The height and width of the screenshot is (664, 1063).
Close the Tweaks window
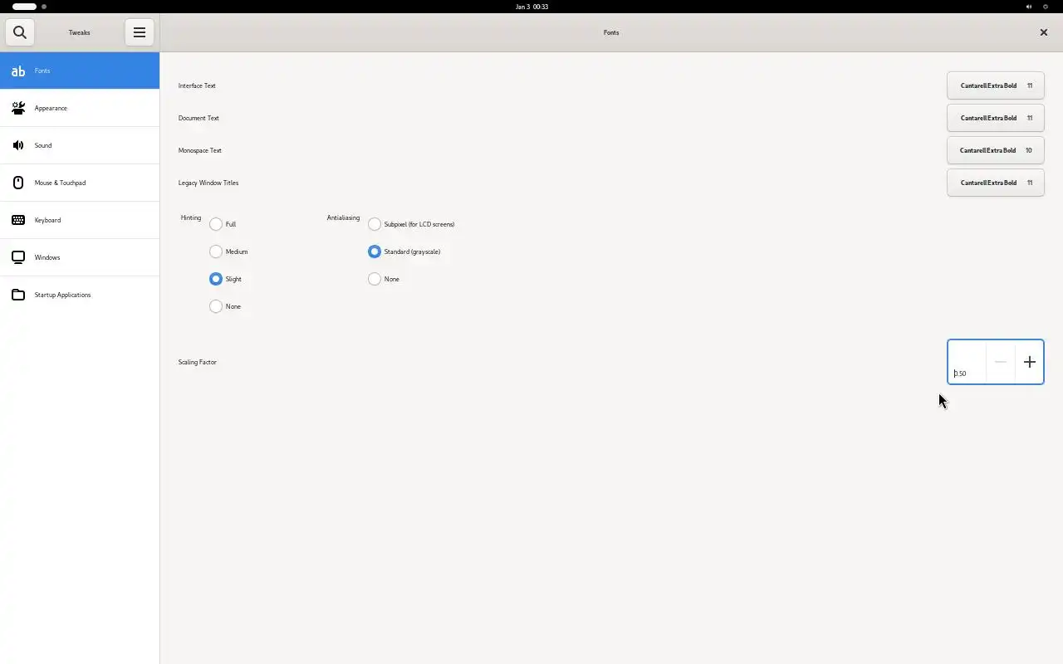pos(1044,32)
